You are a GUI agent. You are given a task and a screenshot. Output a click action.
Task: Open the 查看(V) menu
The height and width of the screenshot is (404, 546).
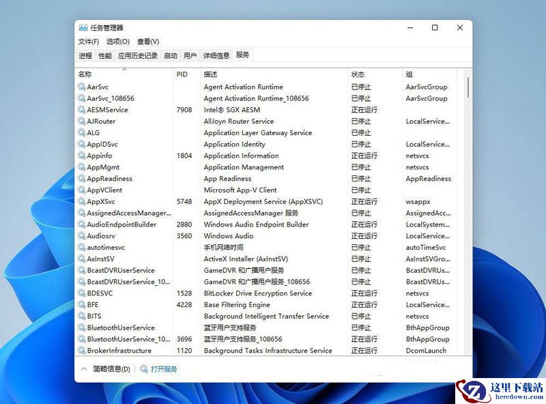148,42
